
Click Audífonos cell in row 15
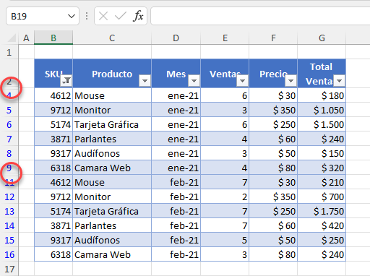tap(112, 240)
